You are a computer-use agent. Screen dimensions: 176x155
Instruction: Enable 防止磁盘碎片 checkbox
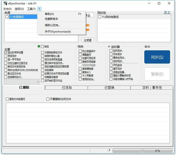click(x=80, y=51)
